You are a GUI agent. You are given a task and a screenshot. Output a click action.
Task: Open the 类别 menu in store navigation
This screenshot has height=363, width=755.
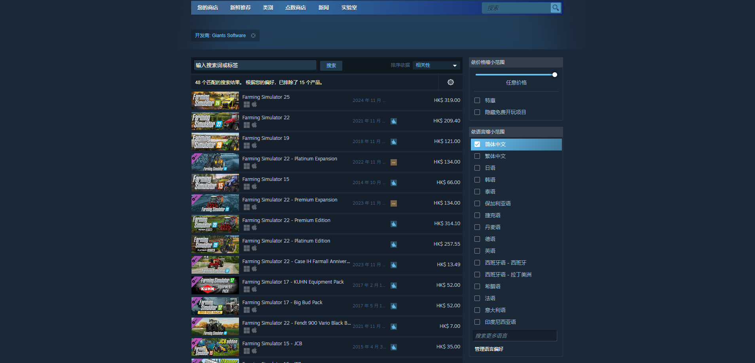coord(268,8)
